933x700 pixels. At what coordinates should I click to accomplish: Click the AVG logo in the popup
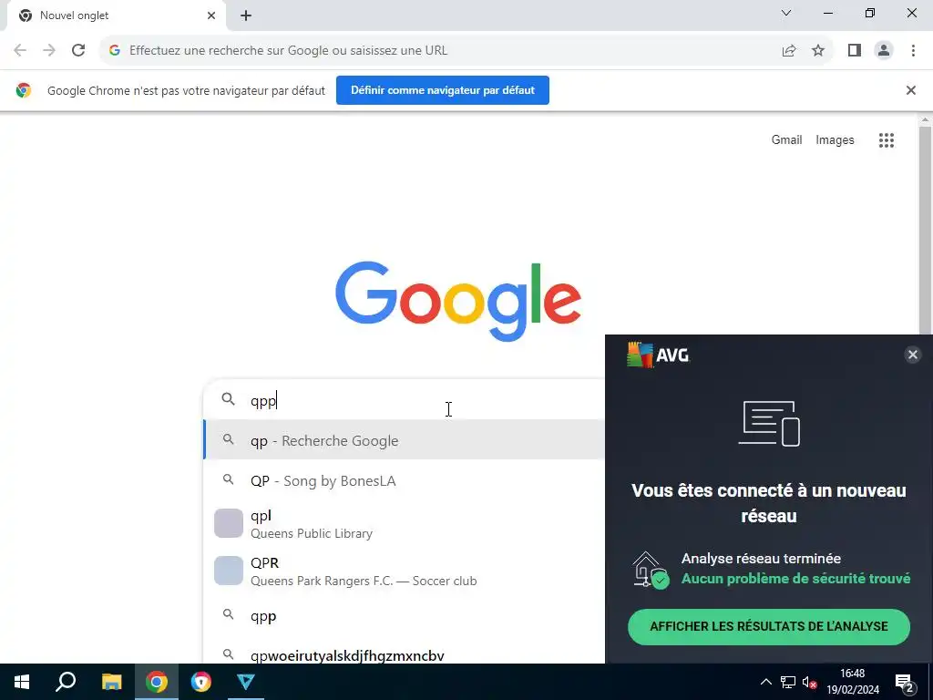658,355
